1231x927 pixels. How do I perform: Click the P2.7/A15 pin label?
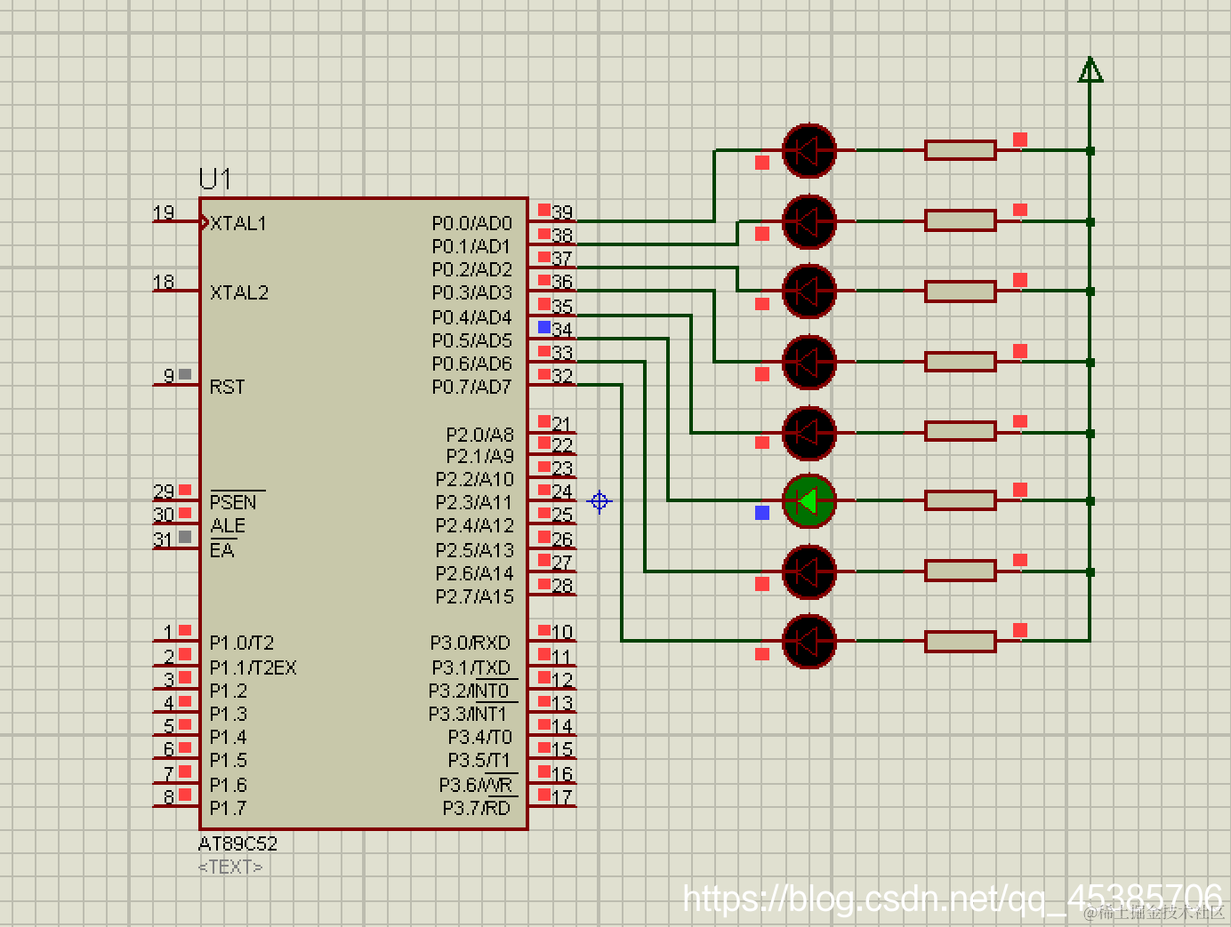pos(475,596)
